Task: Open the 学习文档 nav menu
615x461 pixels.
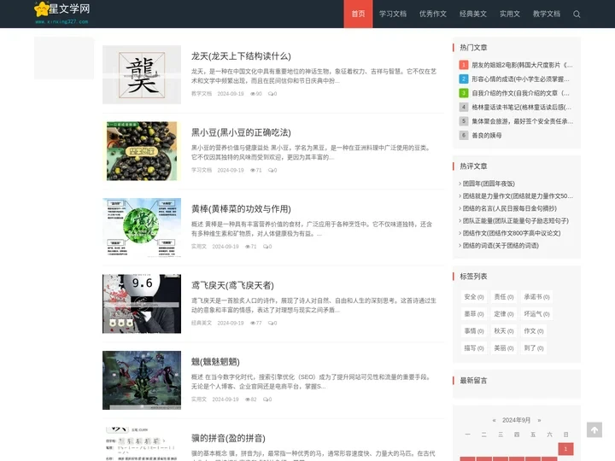Action: (393, 15)
